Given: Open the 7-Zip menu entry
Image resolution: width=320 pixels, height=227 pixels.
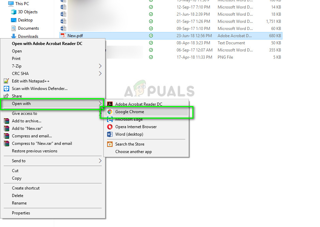Looking at the screenshot, I should pos(16,66).
